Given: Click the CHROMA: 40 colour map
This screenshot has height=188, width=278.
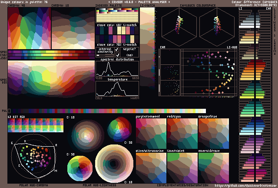Looking at the screenshot, I should click(x=29, y=28).
